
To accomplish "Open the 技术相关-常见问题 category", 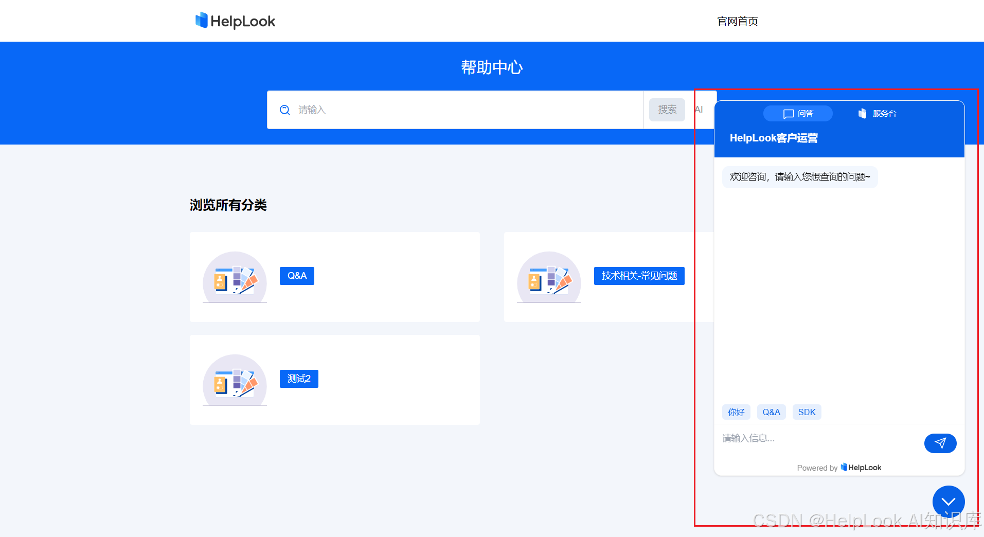I will coord(639,276).
